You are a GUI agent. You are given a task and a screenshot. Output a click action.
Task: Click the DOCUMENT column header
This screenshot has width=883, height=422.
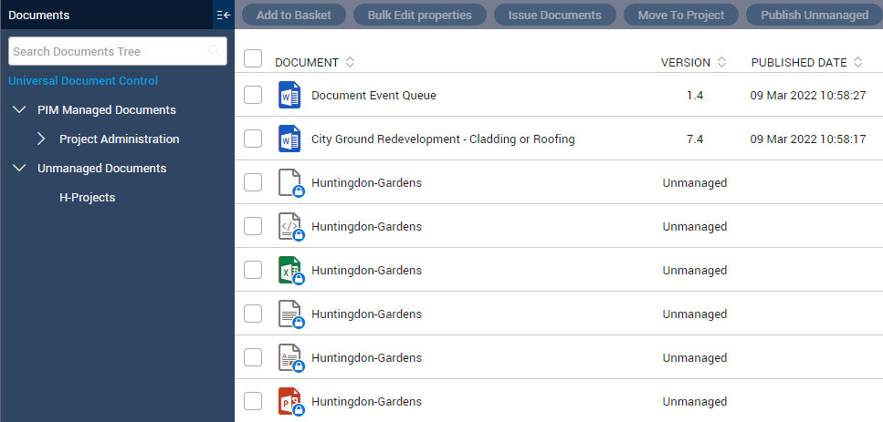307,62
